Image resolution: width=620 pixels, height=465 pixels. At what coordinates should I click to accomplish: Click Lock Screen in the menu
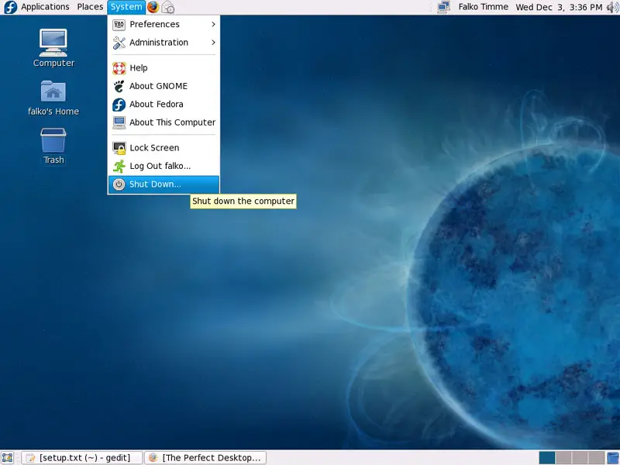click(164, 148)
